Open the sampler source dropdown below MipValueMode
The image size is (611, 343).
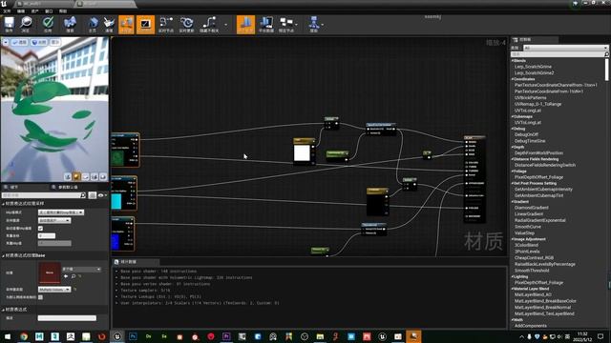pyautogui.click(x=54, y=220)
